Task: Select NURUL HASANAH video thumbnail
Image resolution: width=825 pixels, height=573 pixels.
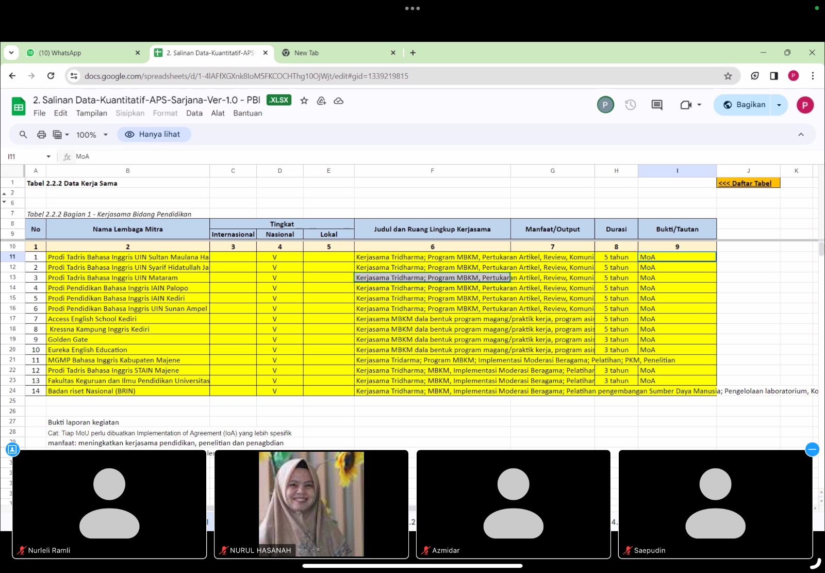Action: [311, 504]
